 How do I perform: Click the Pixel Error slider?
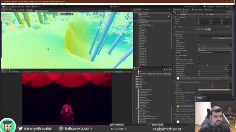point(212,44)
